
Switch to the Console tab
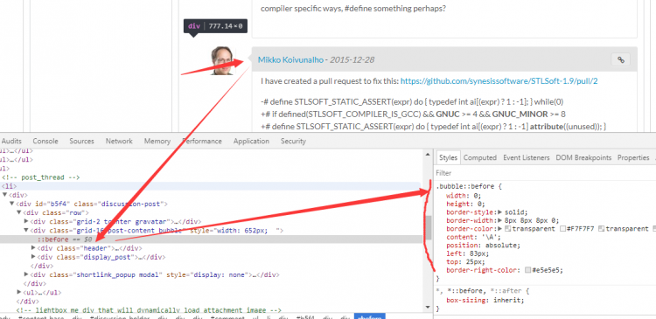tap(45, 142)
